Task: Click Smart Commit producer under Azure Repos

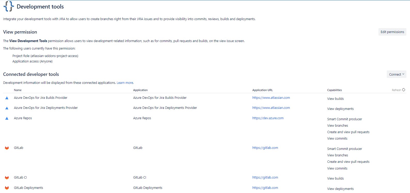Action: (345, 119)
